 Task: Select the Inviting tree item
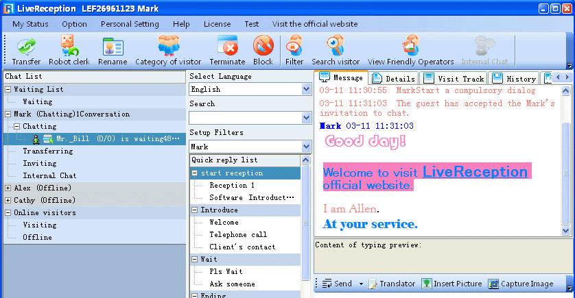[x=40, y=163]
